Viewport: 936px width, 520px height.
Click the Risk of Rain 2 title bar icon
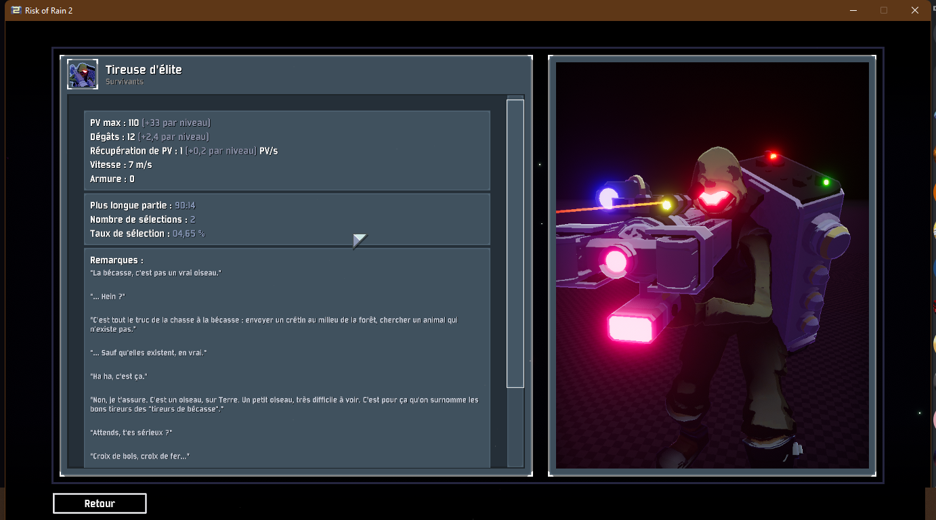click(16, 10)
